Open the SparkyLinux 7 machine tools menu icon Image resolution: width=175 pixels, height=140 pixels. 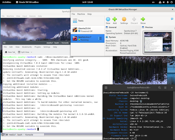[x=100, y=39]
